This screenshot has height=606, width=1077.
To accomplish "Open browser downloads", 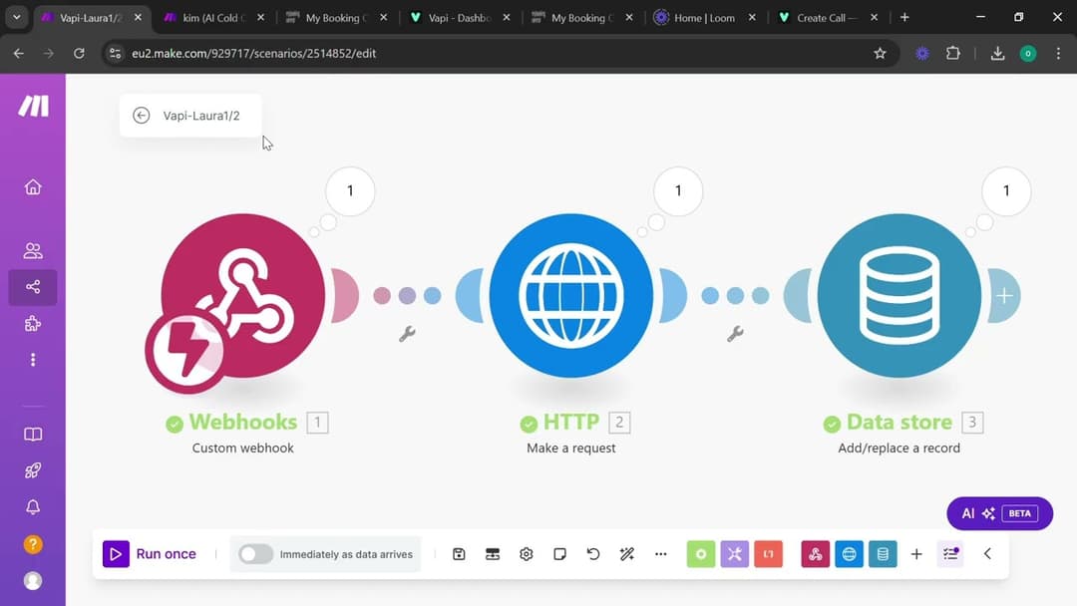I will (997, 54).
